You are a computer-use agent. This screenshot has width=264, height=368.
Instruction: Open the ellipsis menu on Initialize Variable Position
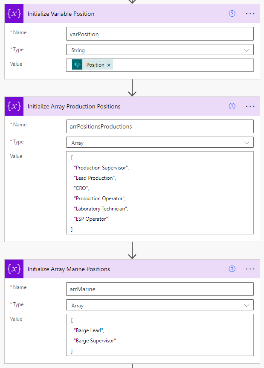pyautogui.click(x=250, y=13)
